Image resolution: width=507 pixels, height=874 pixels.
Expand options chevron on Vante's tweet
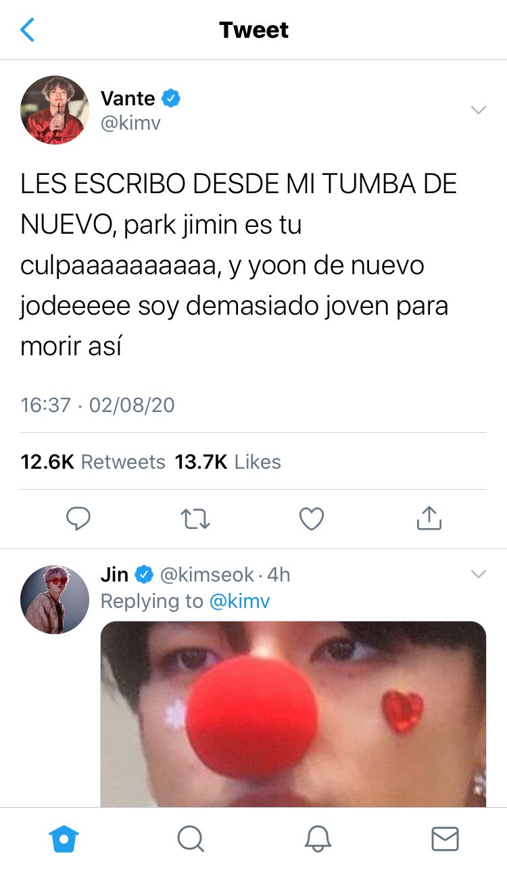[479, 110]
